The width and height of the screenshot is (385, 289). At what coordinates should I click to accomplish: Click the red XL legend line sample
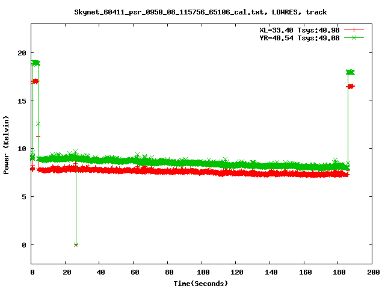point(354,30)
